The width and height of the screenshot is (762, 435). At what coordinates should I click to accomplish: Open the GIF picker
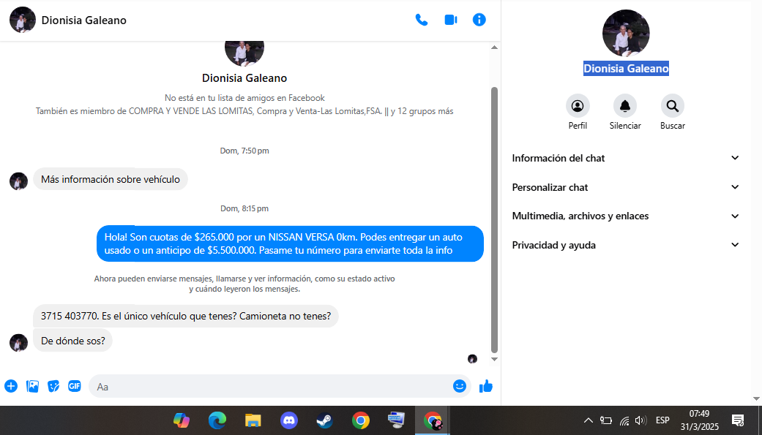click(x=75, y=387)
